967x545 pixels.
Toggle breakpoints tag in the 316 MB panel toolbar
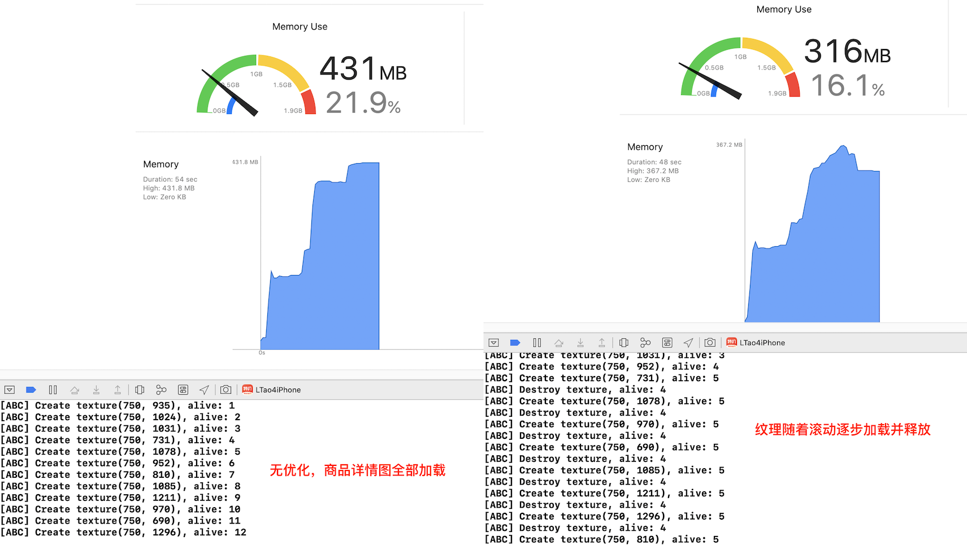515,343
